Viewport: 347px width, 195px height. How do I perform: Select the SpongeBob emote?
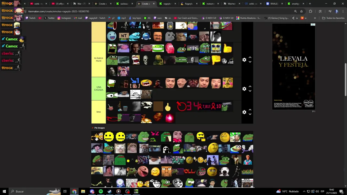[216, 48]
